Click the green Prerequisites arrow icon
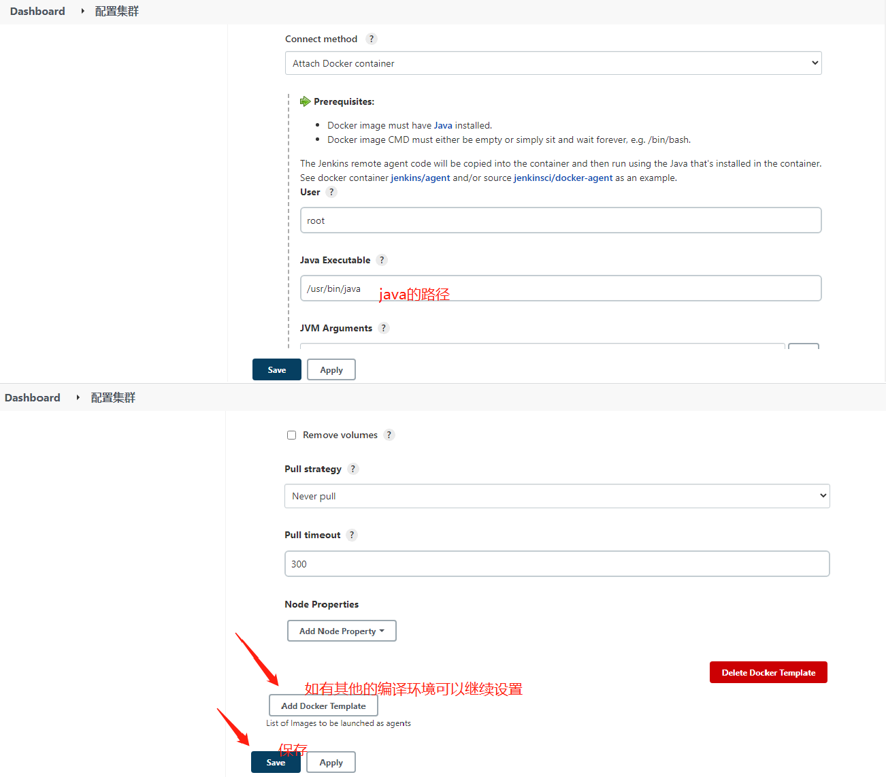886x777 pixels. pyautogui.click(x=306, y=101)
